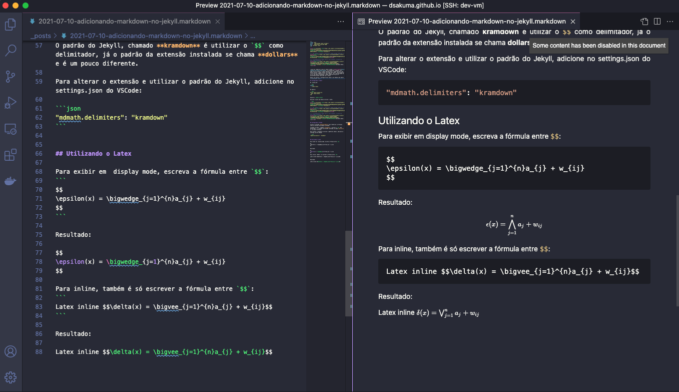The image size is (679, 392).
Task: Click the Latex inline code block in preview
Action: pos(514,271)
